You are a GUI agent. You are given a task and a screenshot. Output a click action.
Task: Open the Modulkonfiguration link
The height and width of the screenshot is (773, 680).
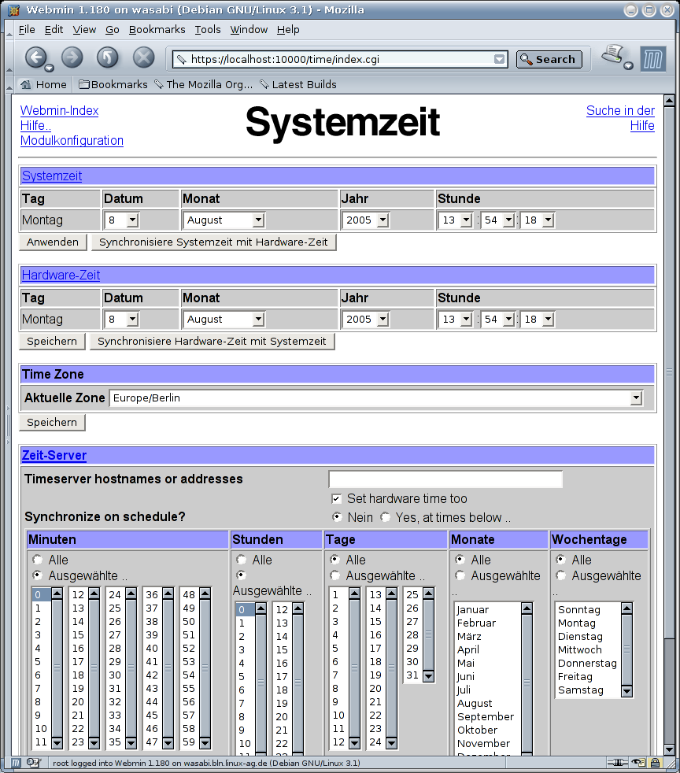(72, 140)
